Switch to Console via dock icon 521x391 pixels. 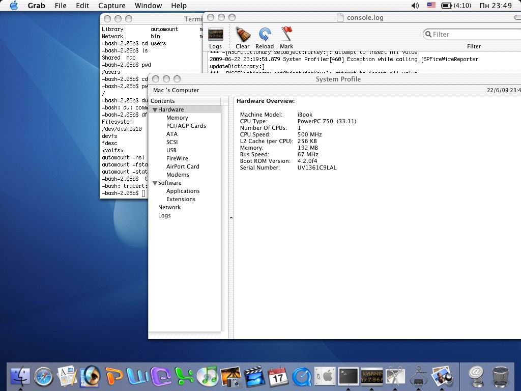(x=371, y=376)
